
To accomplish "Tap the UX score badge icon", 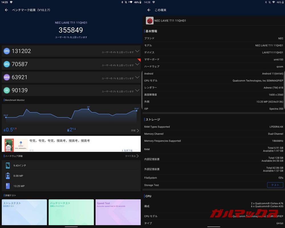I will [7, 90].
